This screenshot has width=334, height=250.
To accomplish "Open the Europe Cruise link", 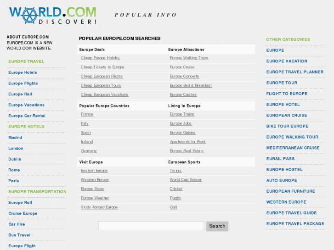I will 182,67.
